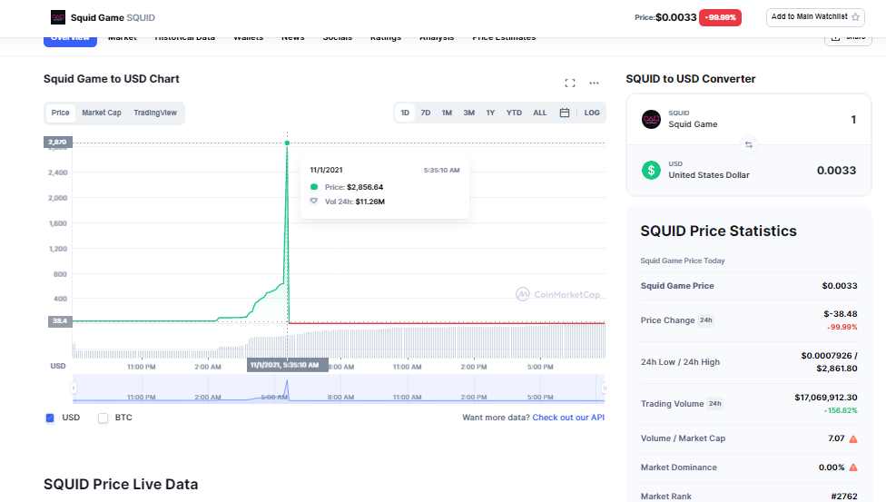Open the 24h dropdown next to Price Change
Screen dimensions: 886x502
(x=705, y=320)
